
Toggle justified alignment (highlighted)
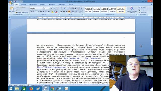coord(69,12)
